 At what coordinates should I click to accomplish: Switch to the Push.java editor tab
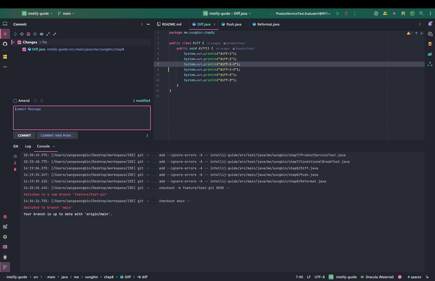233,24
